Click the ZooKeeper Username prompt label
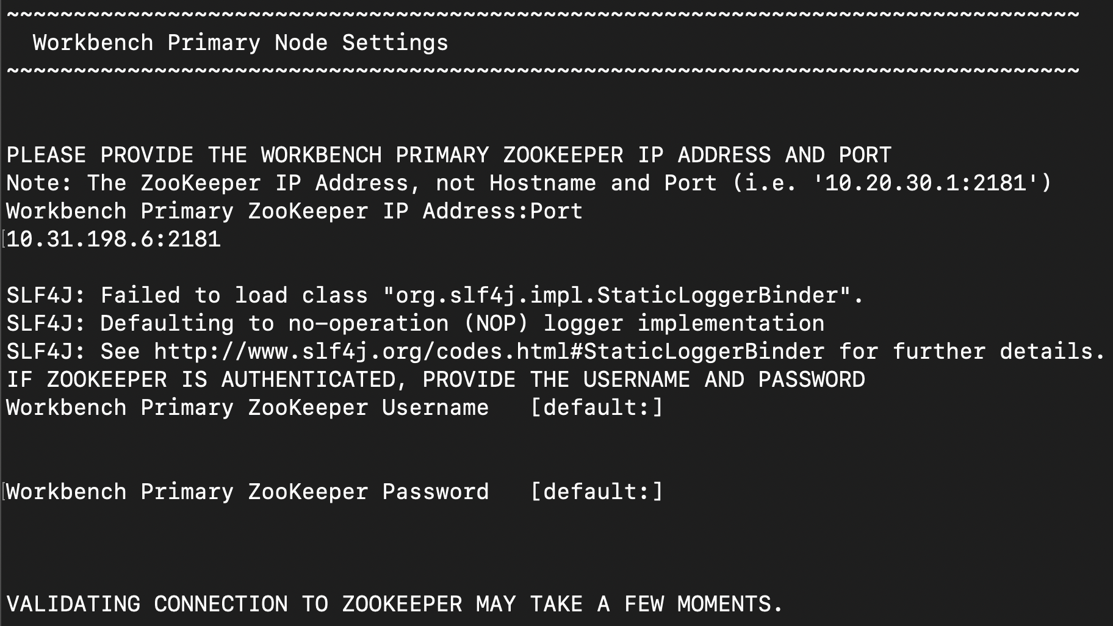The width and height of the screenshot is (1113, 626). tap(247, 408)
